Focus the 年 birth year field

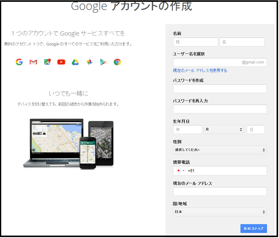tap(188, 129)
